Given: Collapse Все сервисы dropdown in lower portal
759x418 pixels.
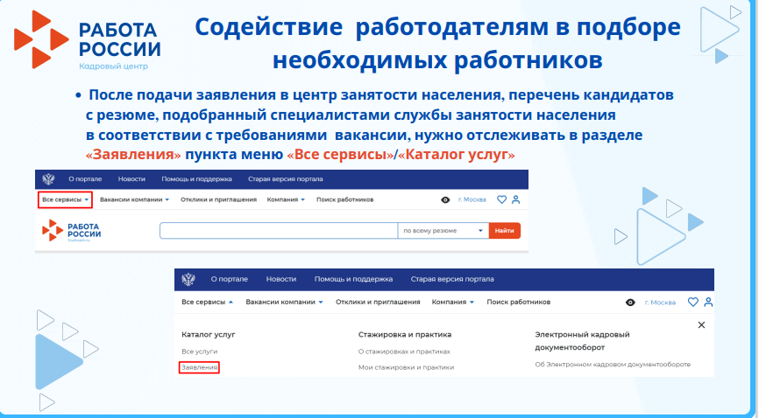Looking at the screenshot, I should click(x=207, y=302).
